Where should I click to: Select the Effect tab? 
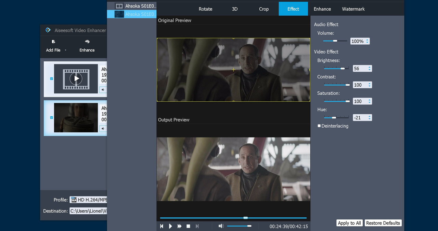coord(293,9)
